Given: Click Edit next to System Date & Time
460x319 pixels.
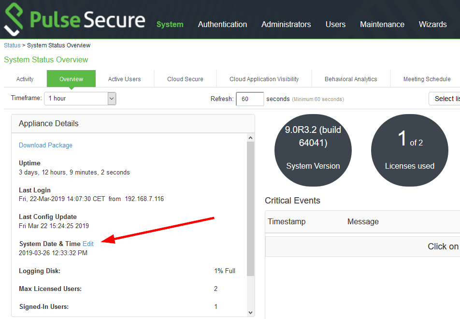Looking at the screenshot, I should (88, 244).
